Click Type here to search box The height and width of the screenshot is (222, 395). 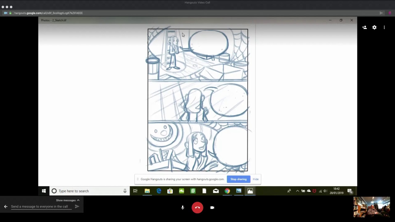[x=89, y=191]
